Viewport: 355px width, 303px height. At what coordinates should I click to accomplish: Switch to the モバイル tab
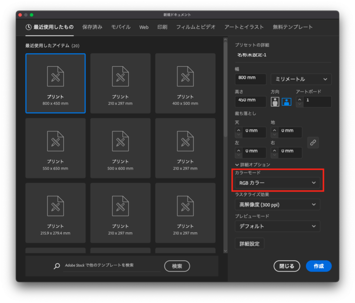coord(121,27)
